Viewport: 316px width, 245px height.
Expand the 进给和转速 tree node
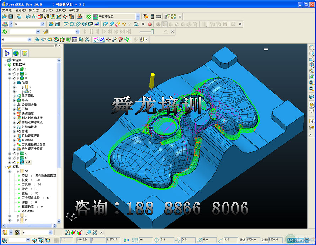click(14, 127)
